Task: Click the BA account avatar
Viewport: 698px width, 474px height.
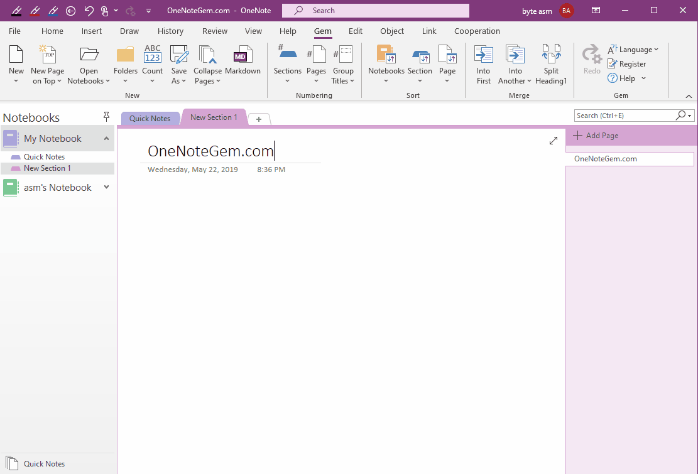Action: pyautogui.click(x=566, y=11)
